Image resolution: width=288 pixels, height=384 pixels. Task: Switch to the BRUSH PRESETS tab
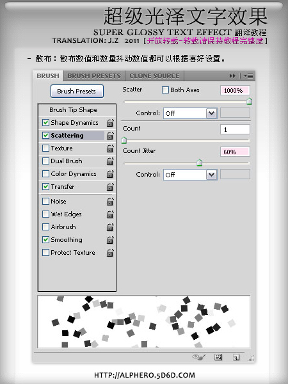click(94, 76)
